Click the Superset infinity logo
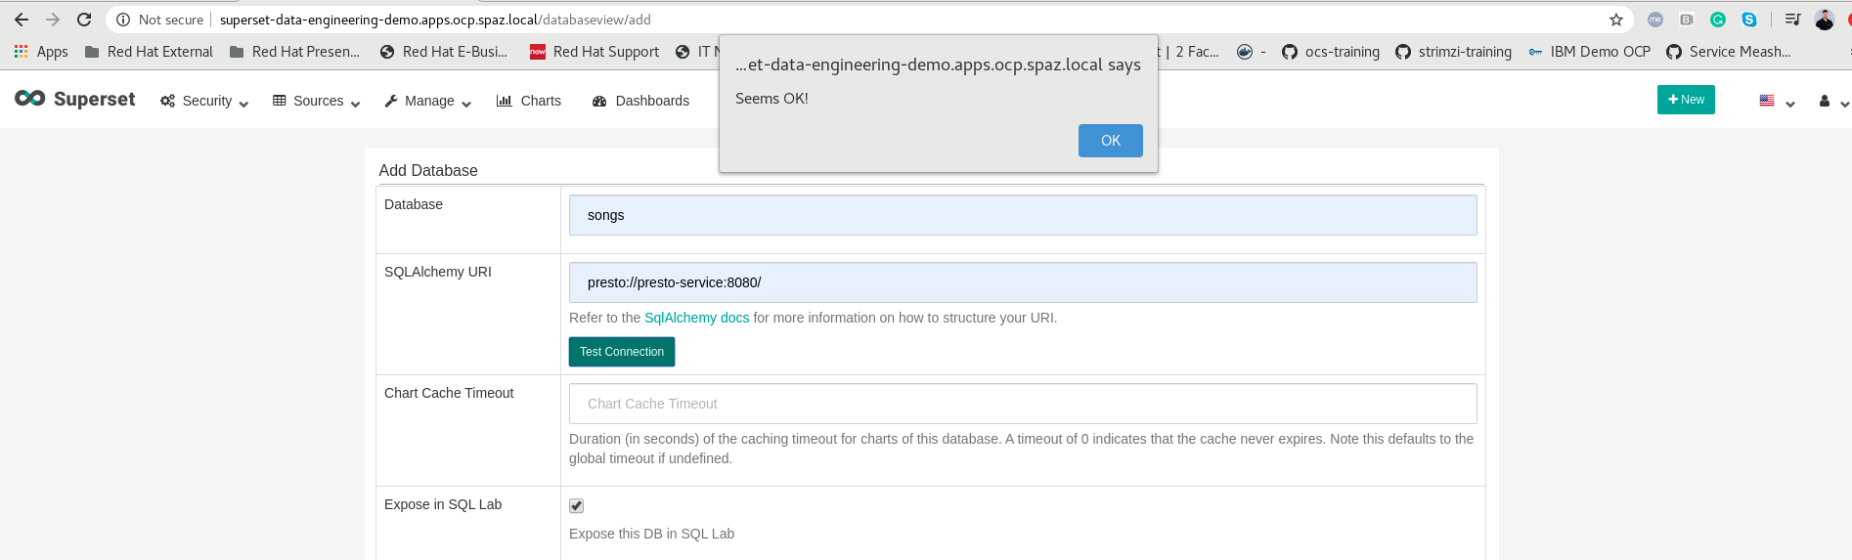Viewport: 1852px width, 560px height. [x=30, y=99]
